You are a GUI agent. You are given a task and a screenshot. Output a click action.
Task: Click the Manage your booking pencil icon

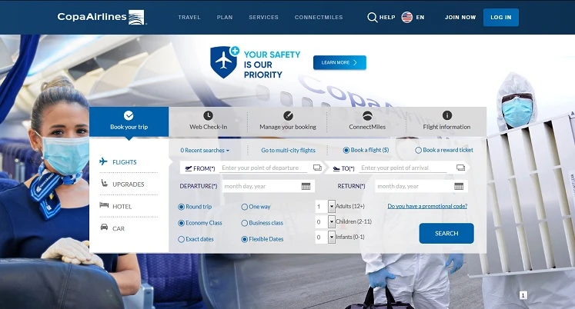click(x=288, y=115)
